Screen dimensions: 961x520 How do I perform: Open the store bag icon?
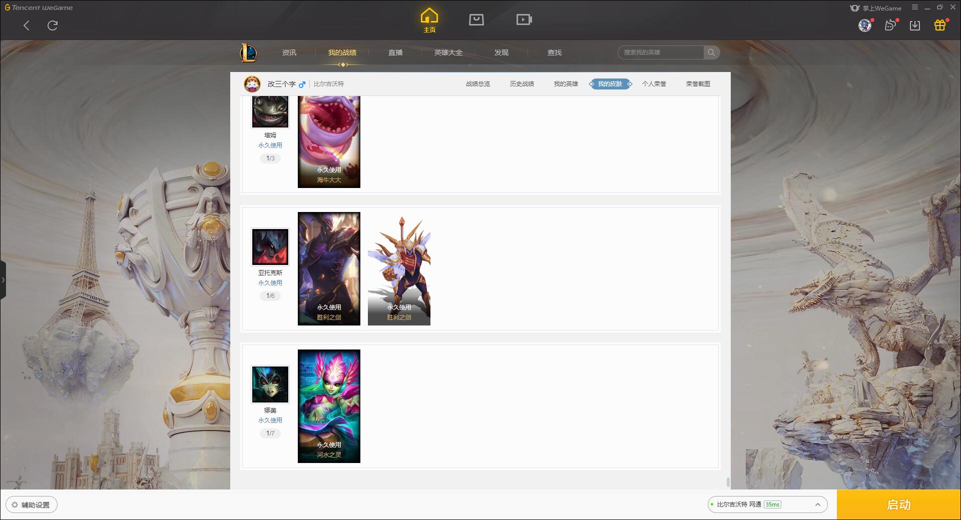pyautogui.click(x=476, y=19)
